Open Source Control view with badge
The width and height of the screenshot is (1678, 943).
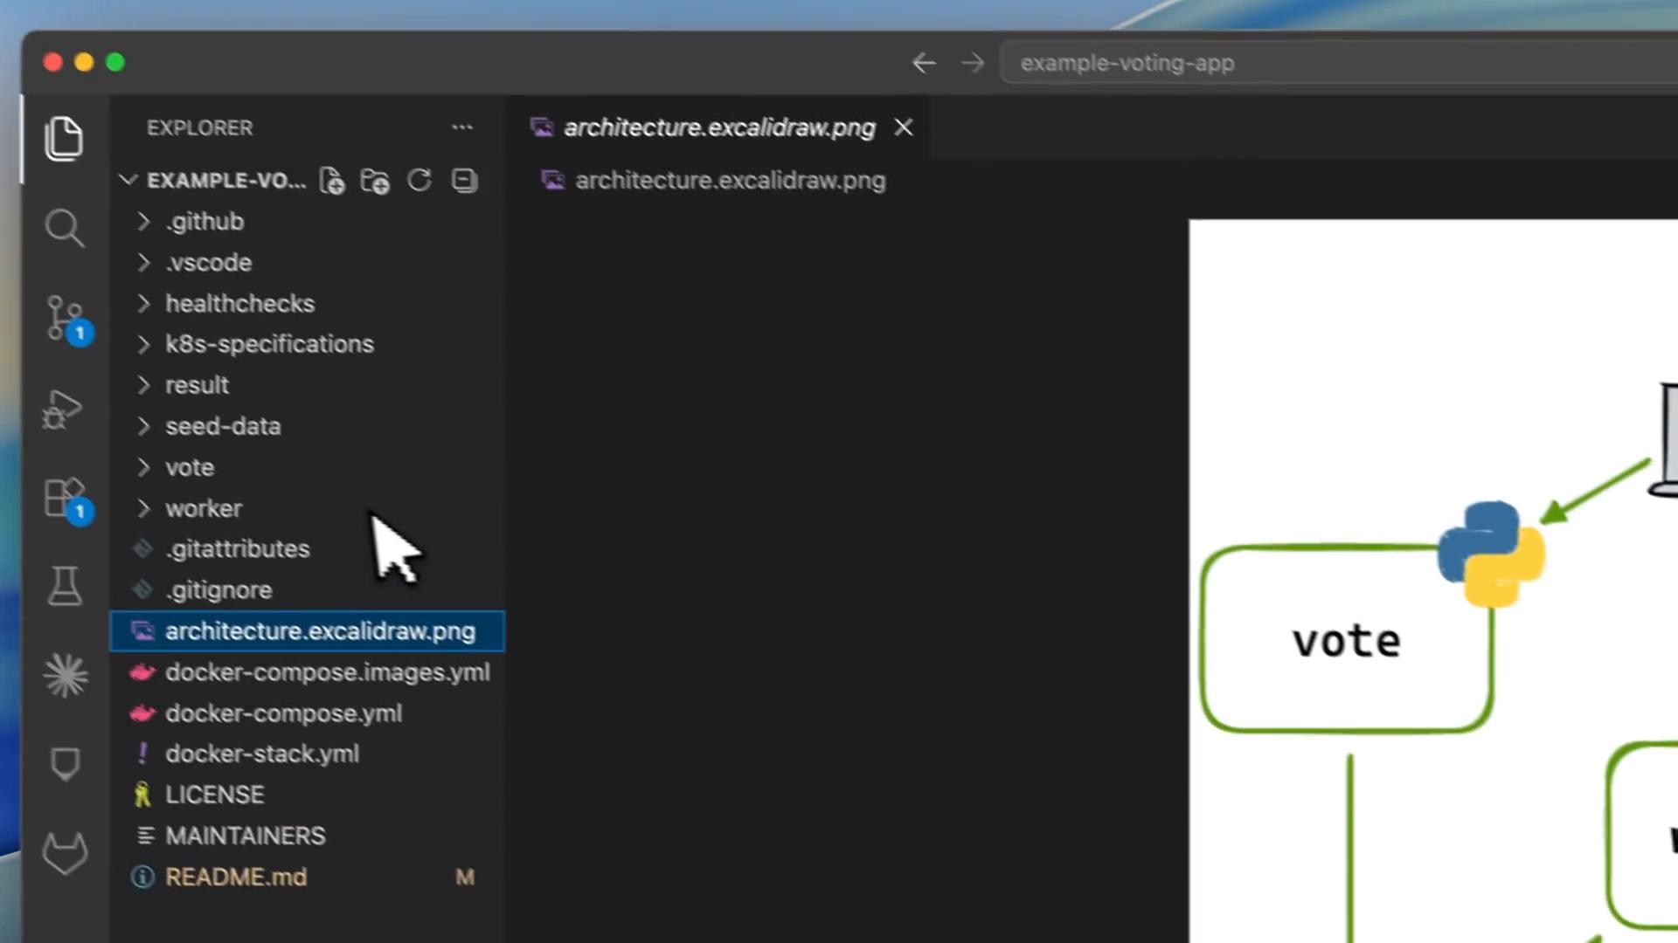pyautogui.click(x=66, y=319)
